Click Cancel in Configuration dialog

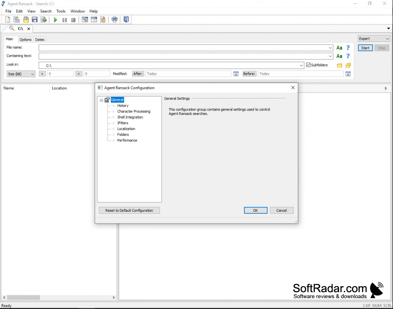[281, 211]
